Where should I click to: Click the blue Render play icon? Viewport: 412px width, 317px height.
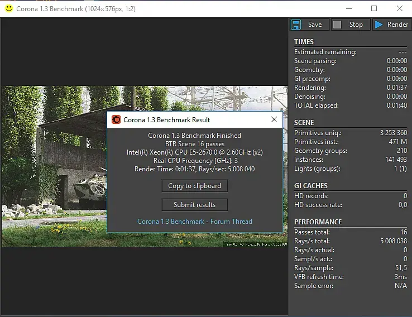tap(379, 25)
